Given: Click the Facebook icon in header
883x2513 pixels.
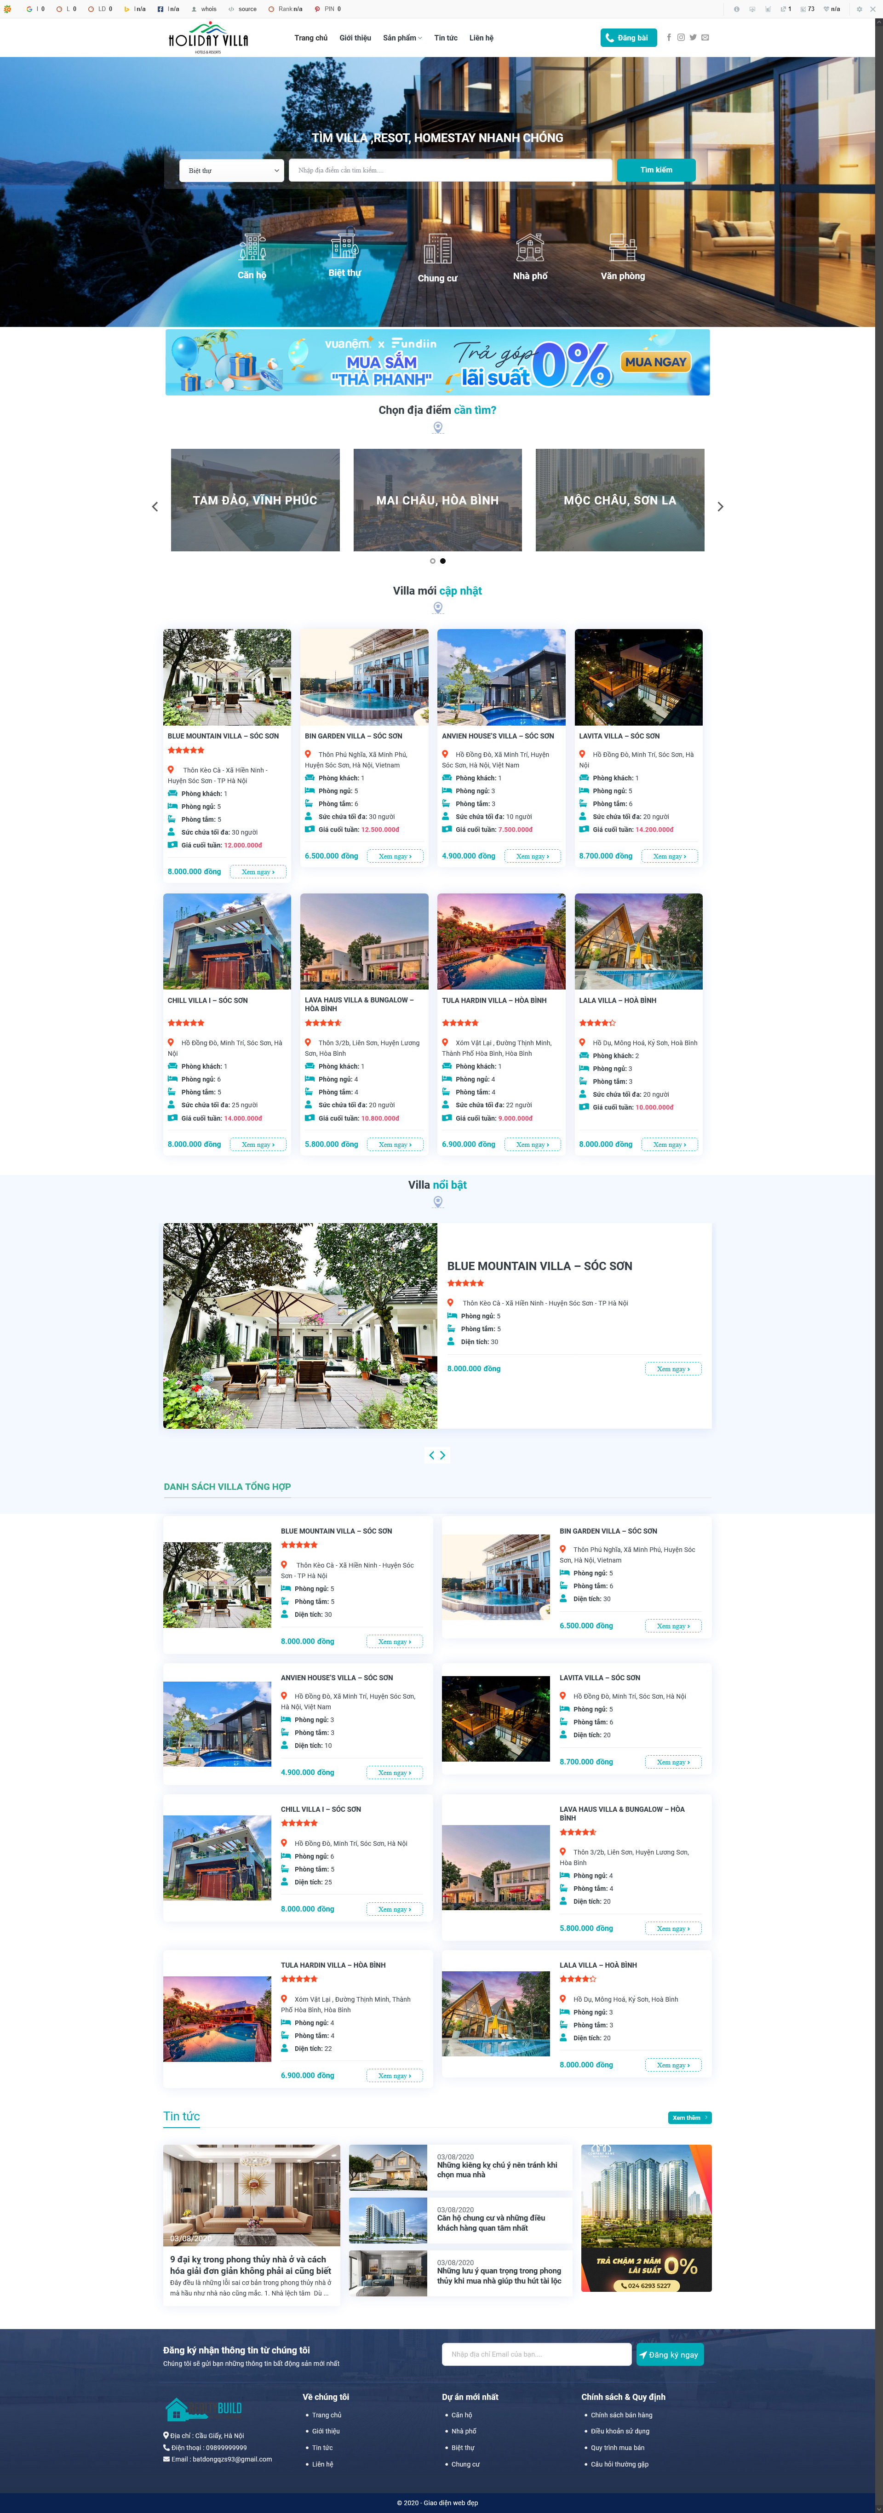Looking at the screenshot, I should tap(668, 38).
